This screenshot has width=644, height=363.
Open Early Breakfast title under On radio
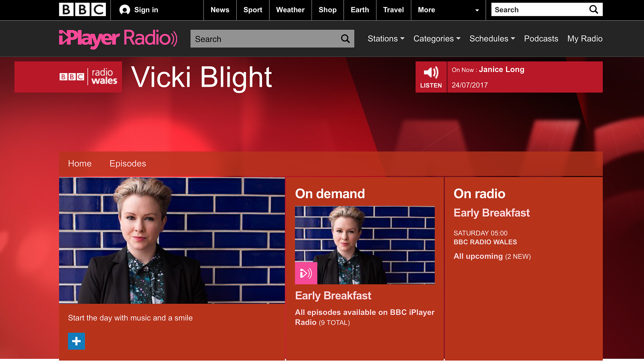coord(492,213)
